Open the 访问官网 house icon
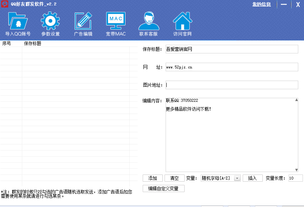 tap(182, 21)
